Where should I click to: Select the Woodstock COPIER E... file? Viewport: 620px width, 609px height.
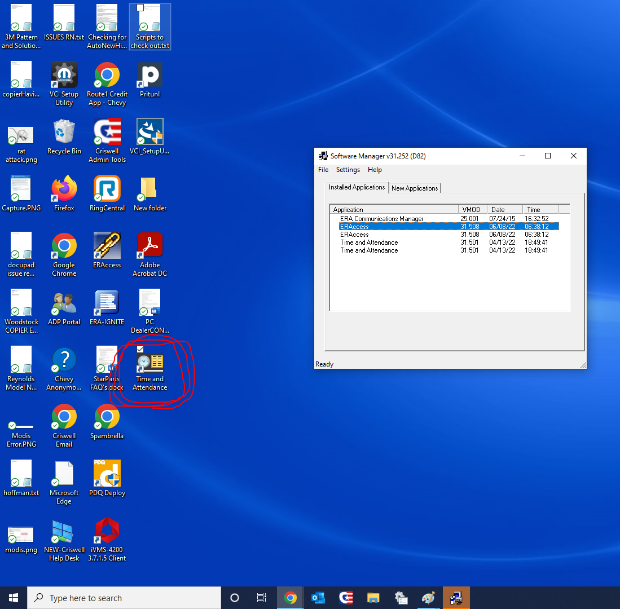21,311
